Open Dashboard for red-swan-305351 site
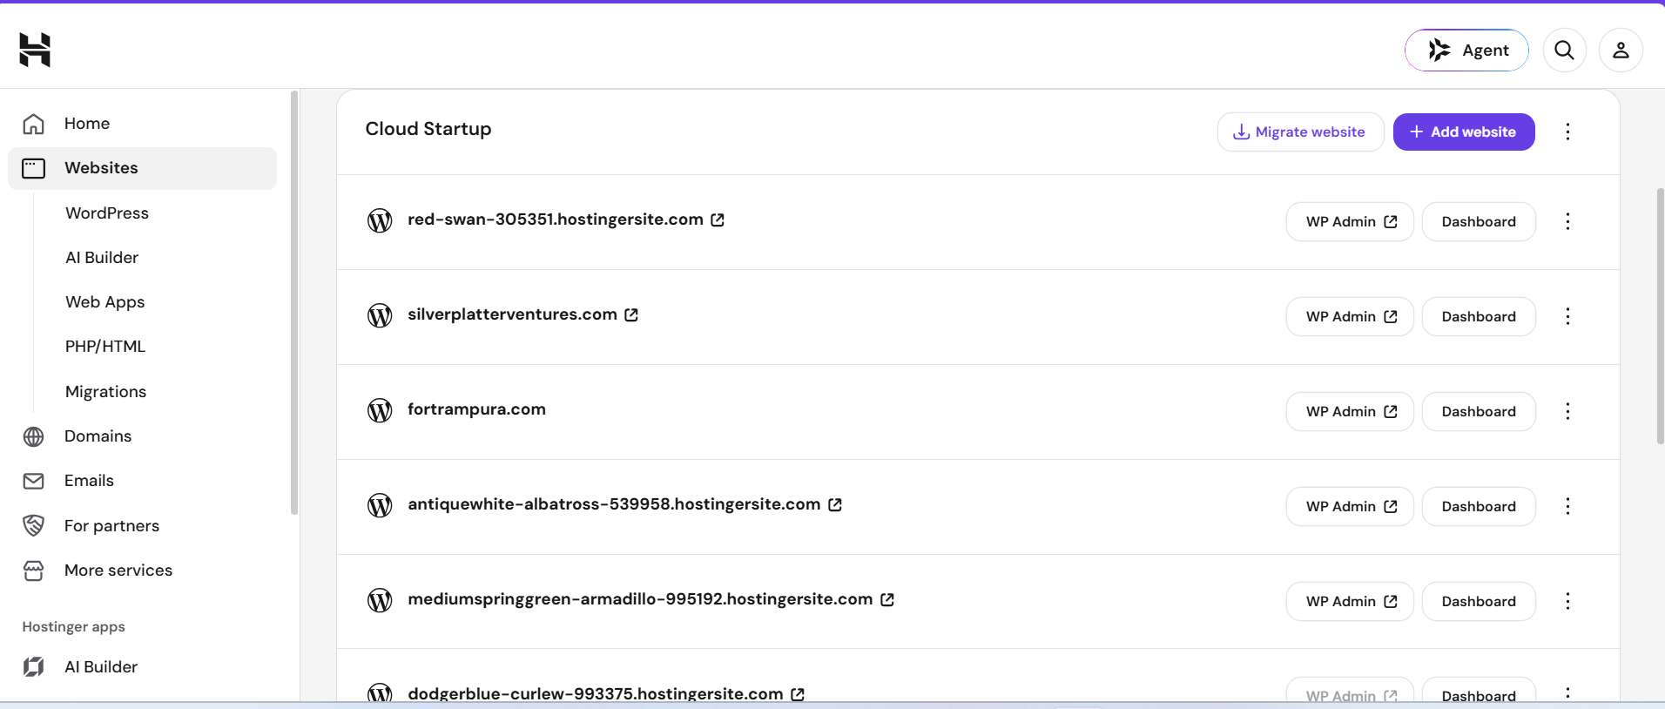Screen dimensions: 1665x709 point(1479,222)
